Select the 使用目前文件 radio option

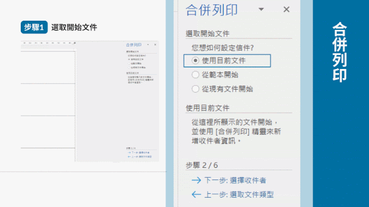coord(195,60)
